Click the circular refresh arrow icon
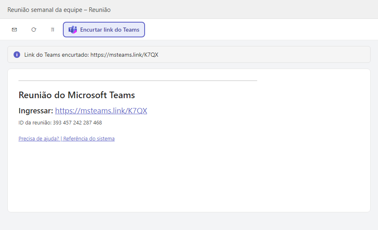378x230 pixels. coord(34,30)
